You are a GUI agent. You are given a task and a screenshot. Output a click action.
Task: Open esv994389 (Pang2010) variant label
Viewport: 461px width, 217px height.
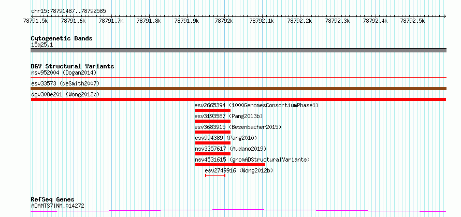coord(226,138)
